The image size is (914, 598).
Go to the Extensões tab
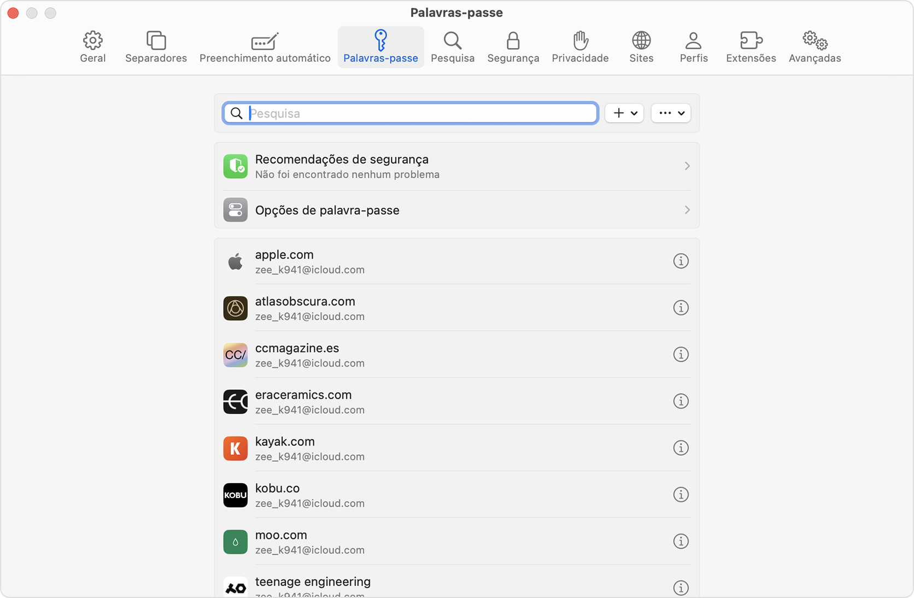(x=751, y=47)
